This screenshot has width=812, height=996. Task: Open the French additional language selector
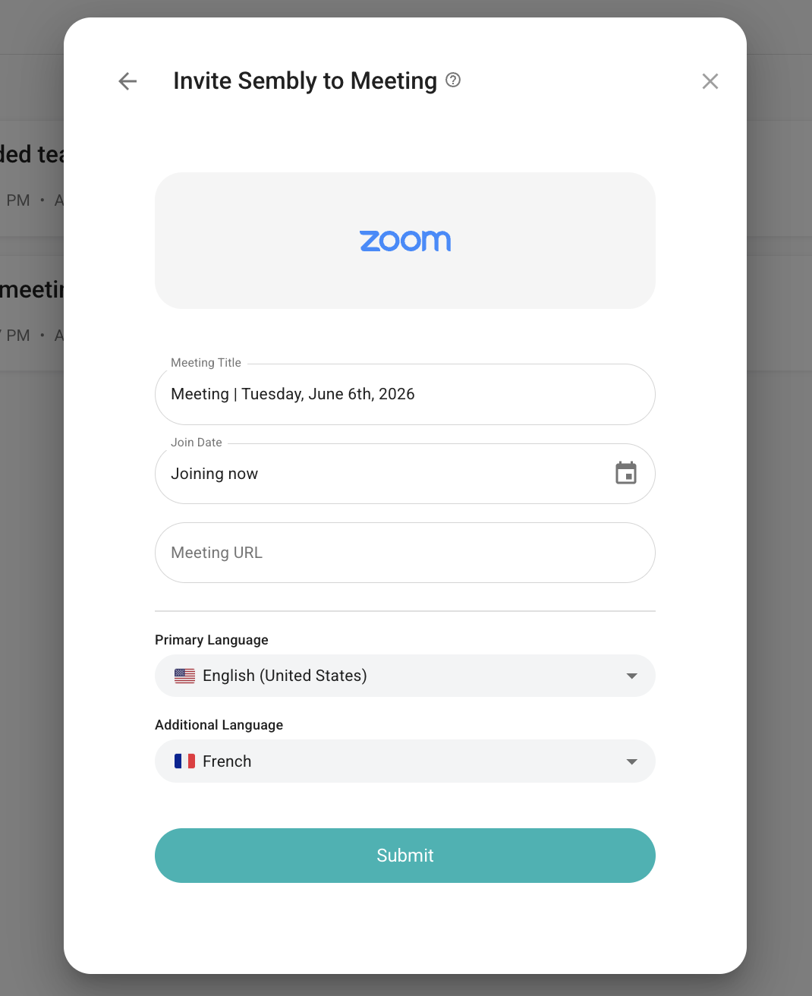[405, 761]
